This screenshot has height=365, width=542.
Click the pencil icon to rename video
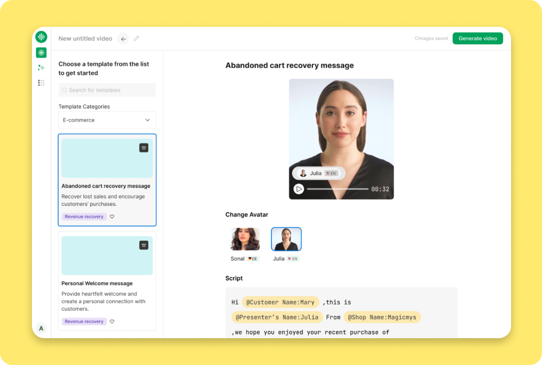click(137, 39)
